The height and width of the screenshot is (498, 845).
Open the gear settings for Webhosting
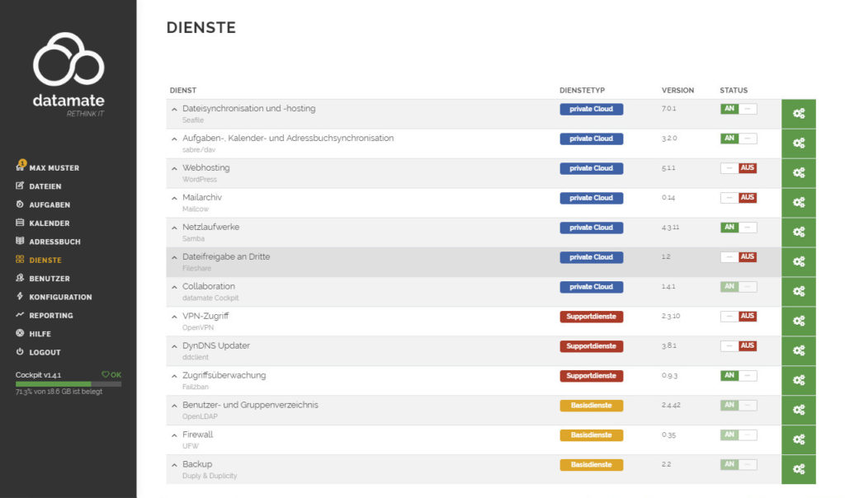click(798, 173)
